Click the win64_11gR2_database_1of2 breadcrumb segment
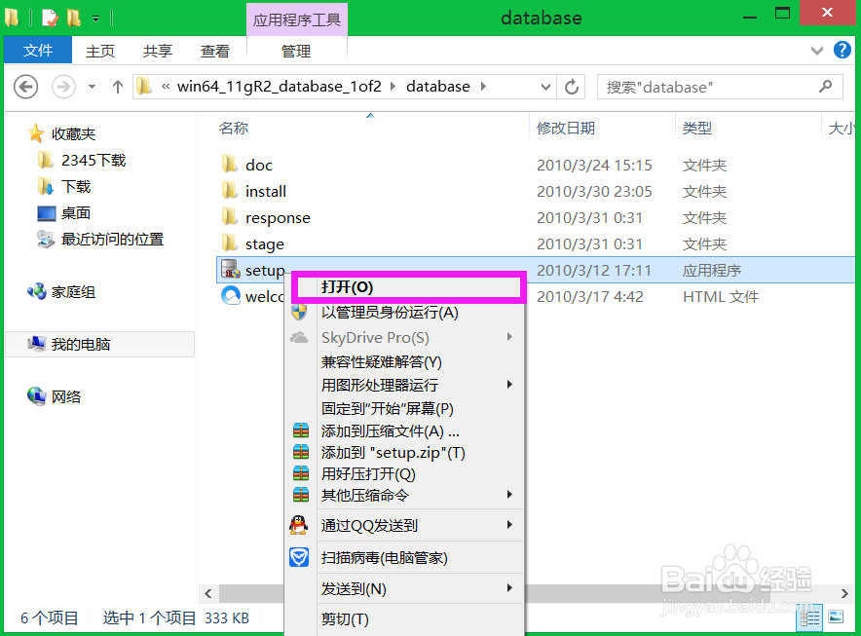Viewport: 861px width, 636px height. tap(279, 87)
